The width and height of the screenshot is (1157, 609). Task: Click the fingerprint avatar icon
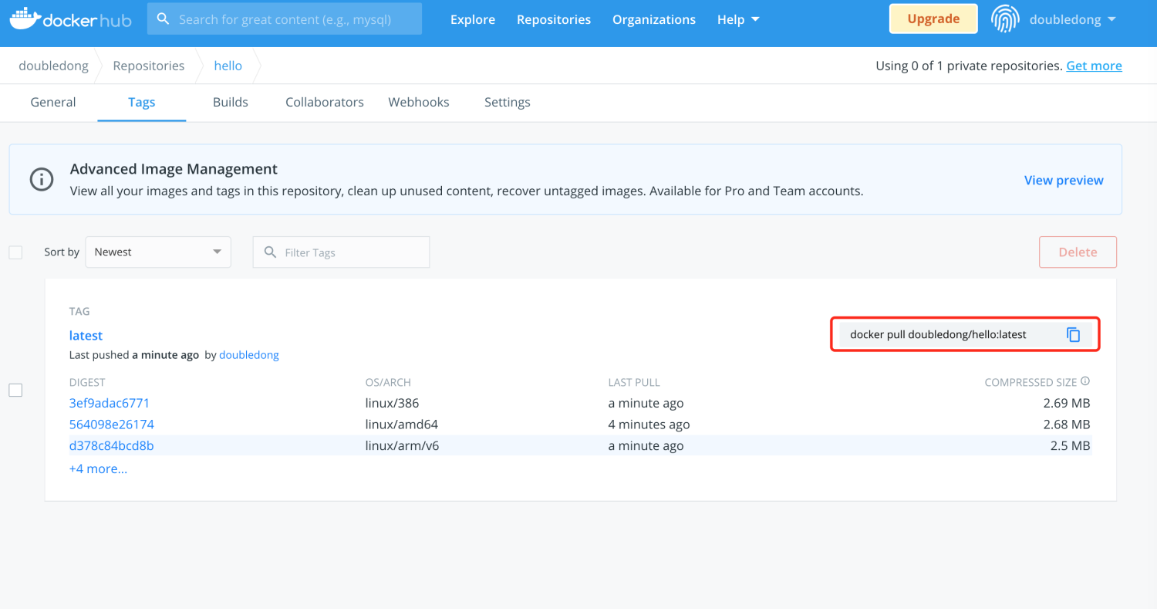coord(1005,19)
